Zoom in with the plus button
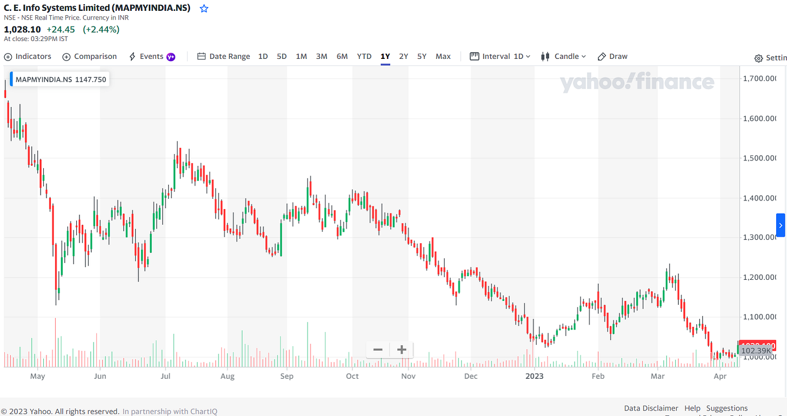 pyautogui.click(x=402, y=350)
